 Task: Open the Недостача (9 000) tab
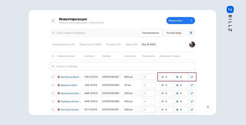pos(90,44)
